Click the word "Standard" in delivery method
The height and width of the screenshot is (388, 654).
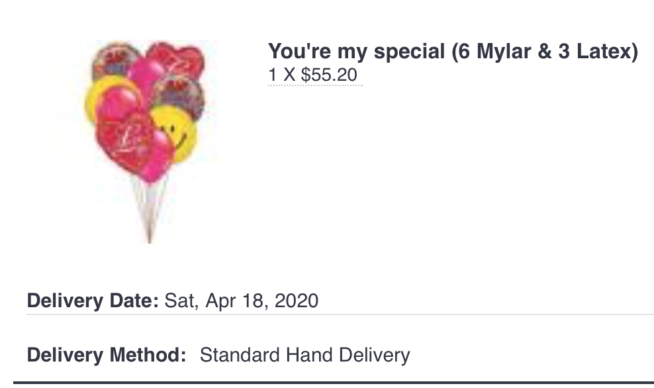click(240, 355)
